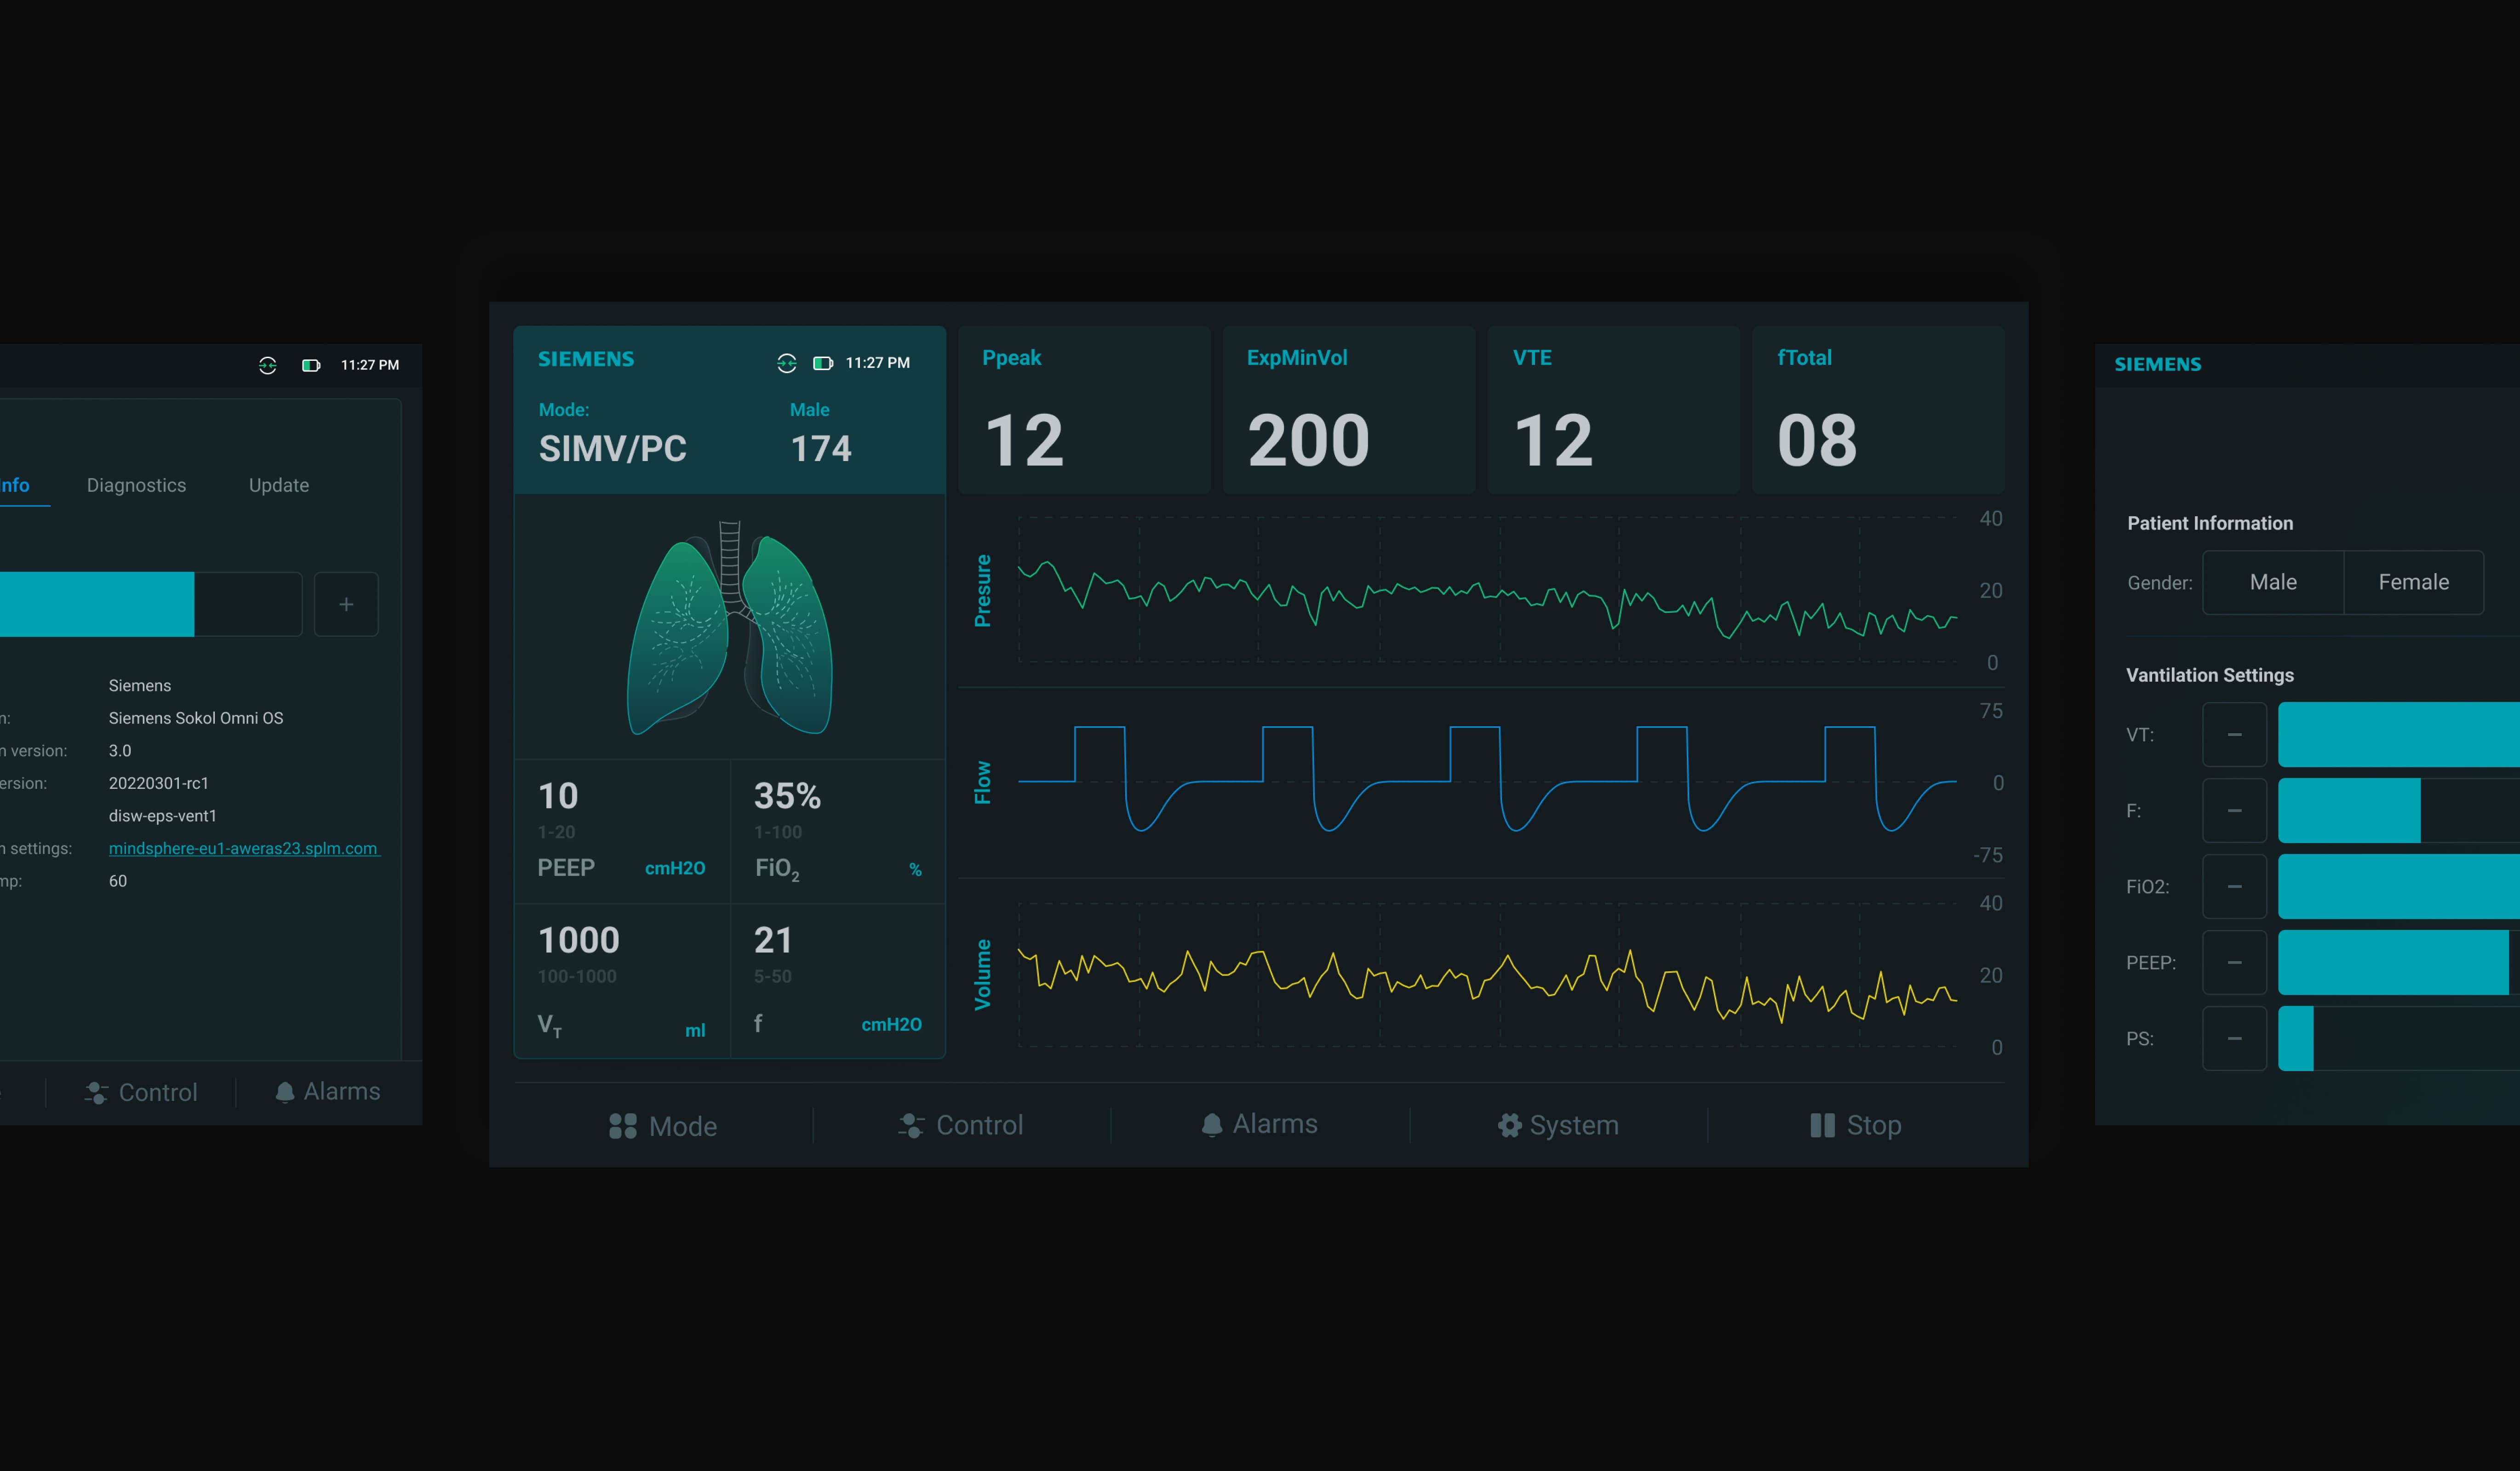
Task: Click the Mode grid icon in bottom navigation
Action: coord(622,1125)
